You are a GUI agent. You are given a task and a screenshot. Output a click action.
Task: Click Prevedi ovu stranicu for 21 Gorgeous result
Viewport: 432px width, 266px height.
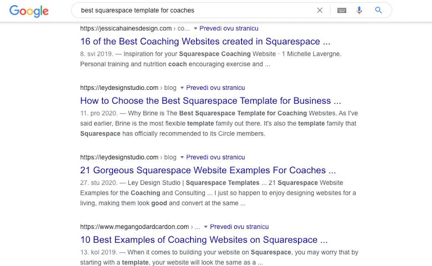coord(216,157)
